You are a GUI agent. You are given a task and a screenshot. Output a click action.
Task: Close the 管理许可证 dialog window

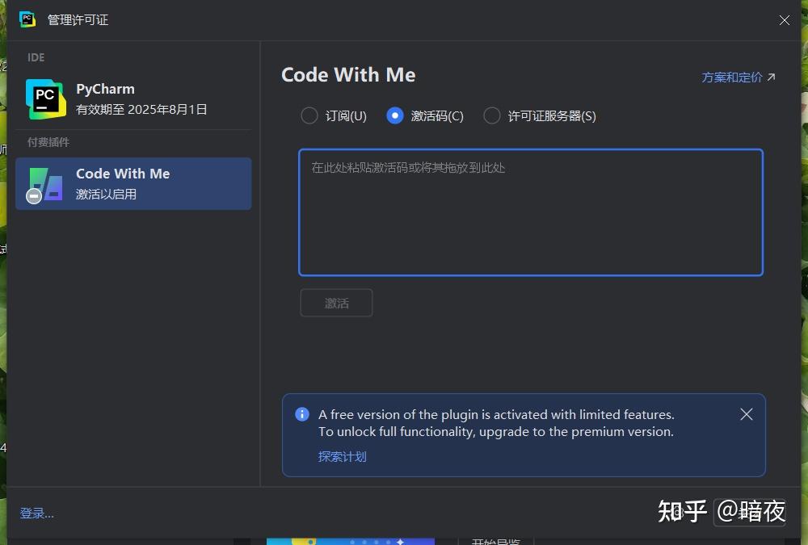[784, 20]
